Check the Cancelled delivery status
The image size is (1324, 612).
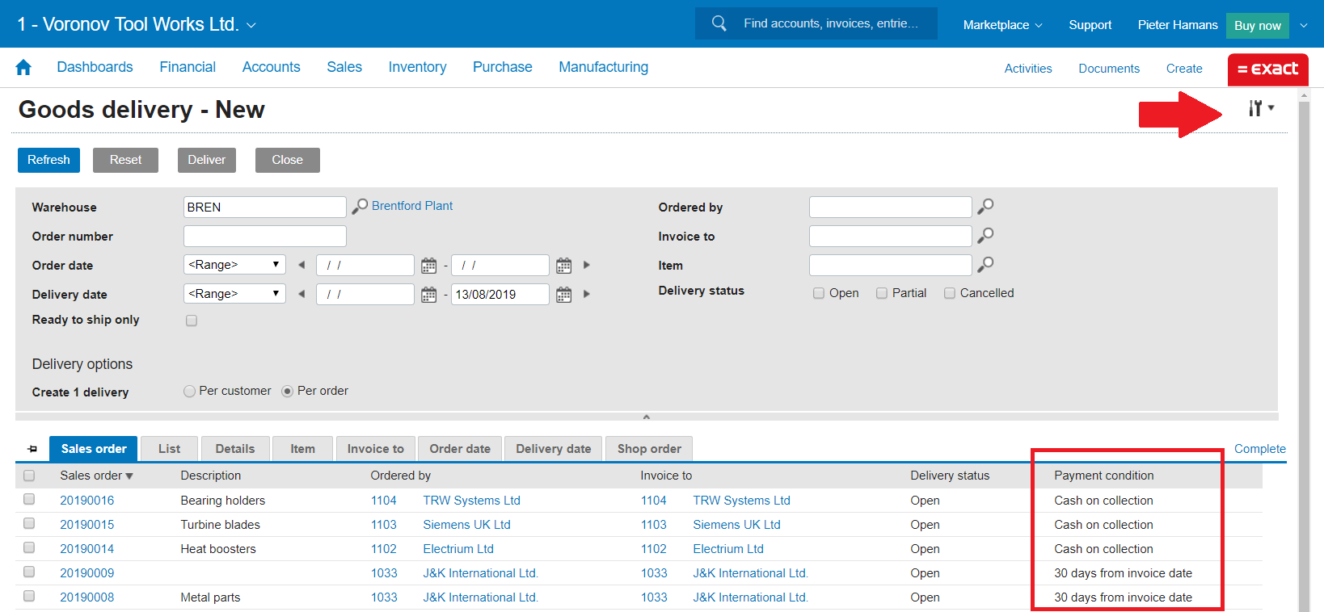(x=950, y=293)
